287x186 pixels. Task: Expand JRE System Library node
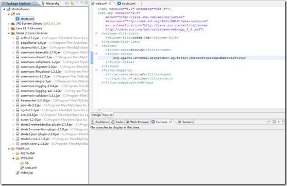click(x=9, y=24)
